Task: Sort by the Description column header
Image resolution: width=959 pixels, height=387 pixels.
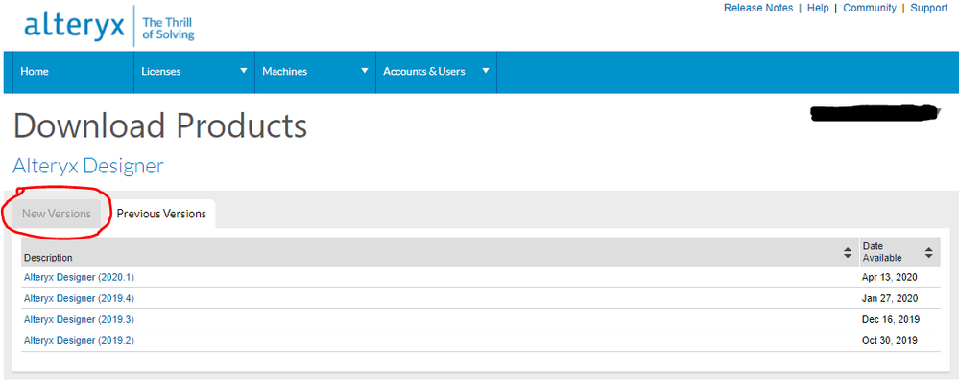Action: [439, 252]
